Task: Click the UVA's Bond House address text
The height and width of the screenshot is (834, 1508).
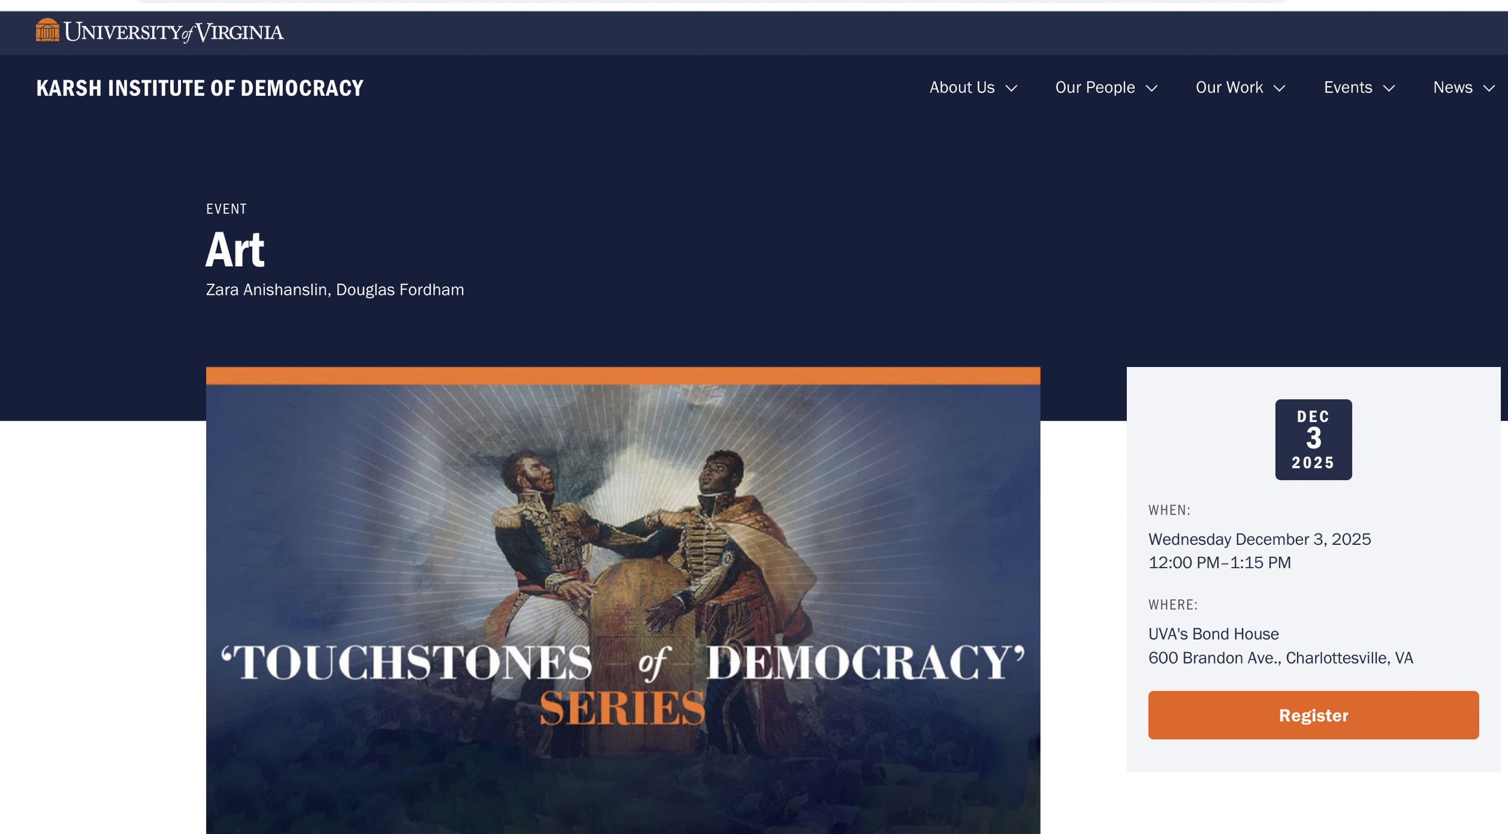Action: [1213, 634]
